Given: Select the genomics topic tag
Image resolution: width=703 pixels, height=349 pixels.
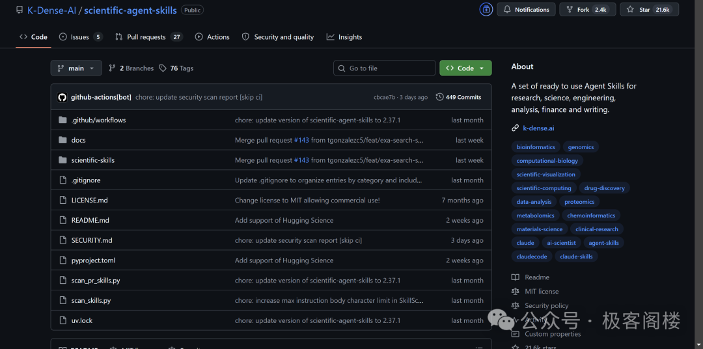Looking at the screenshot, I should coord(581,147).
